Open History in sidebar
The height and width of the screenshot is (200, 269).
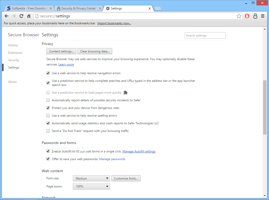[x=13, y=45]
